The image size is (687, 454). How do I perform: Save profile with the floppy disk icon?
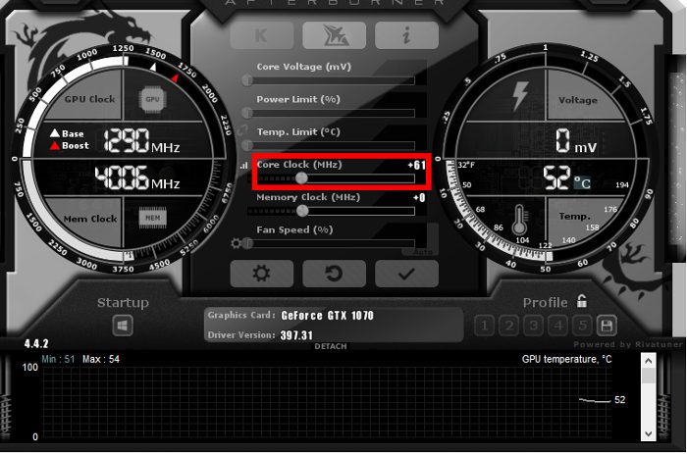607,326
